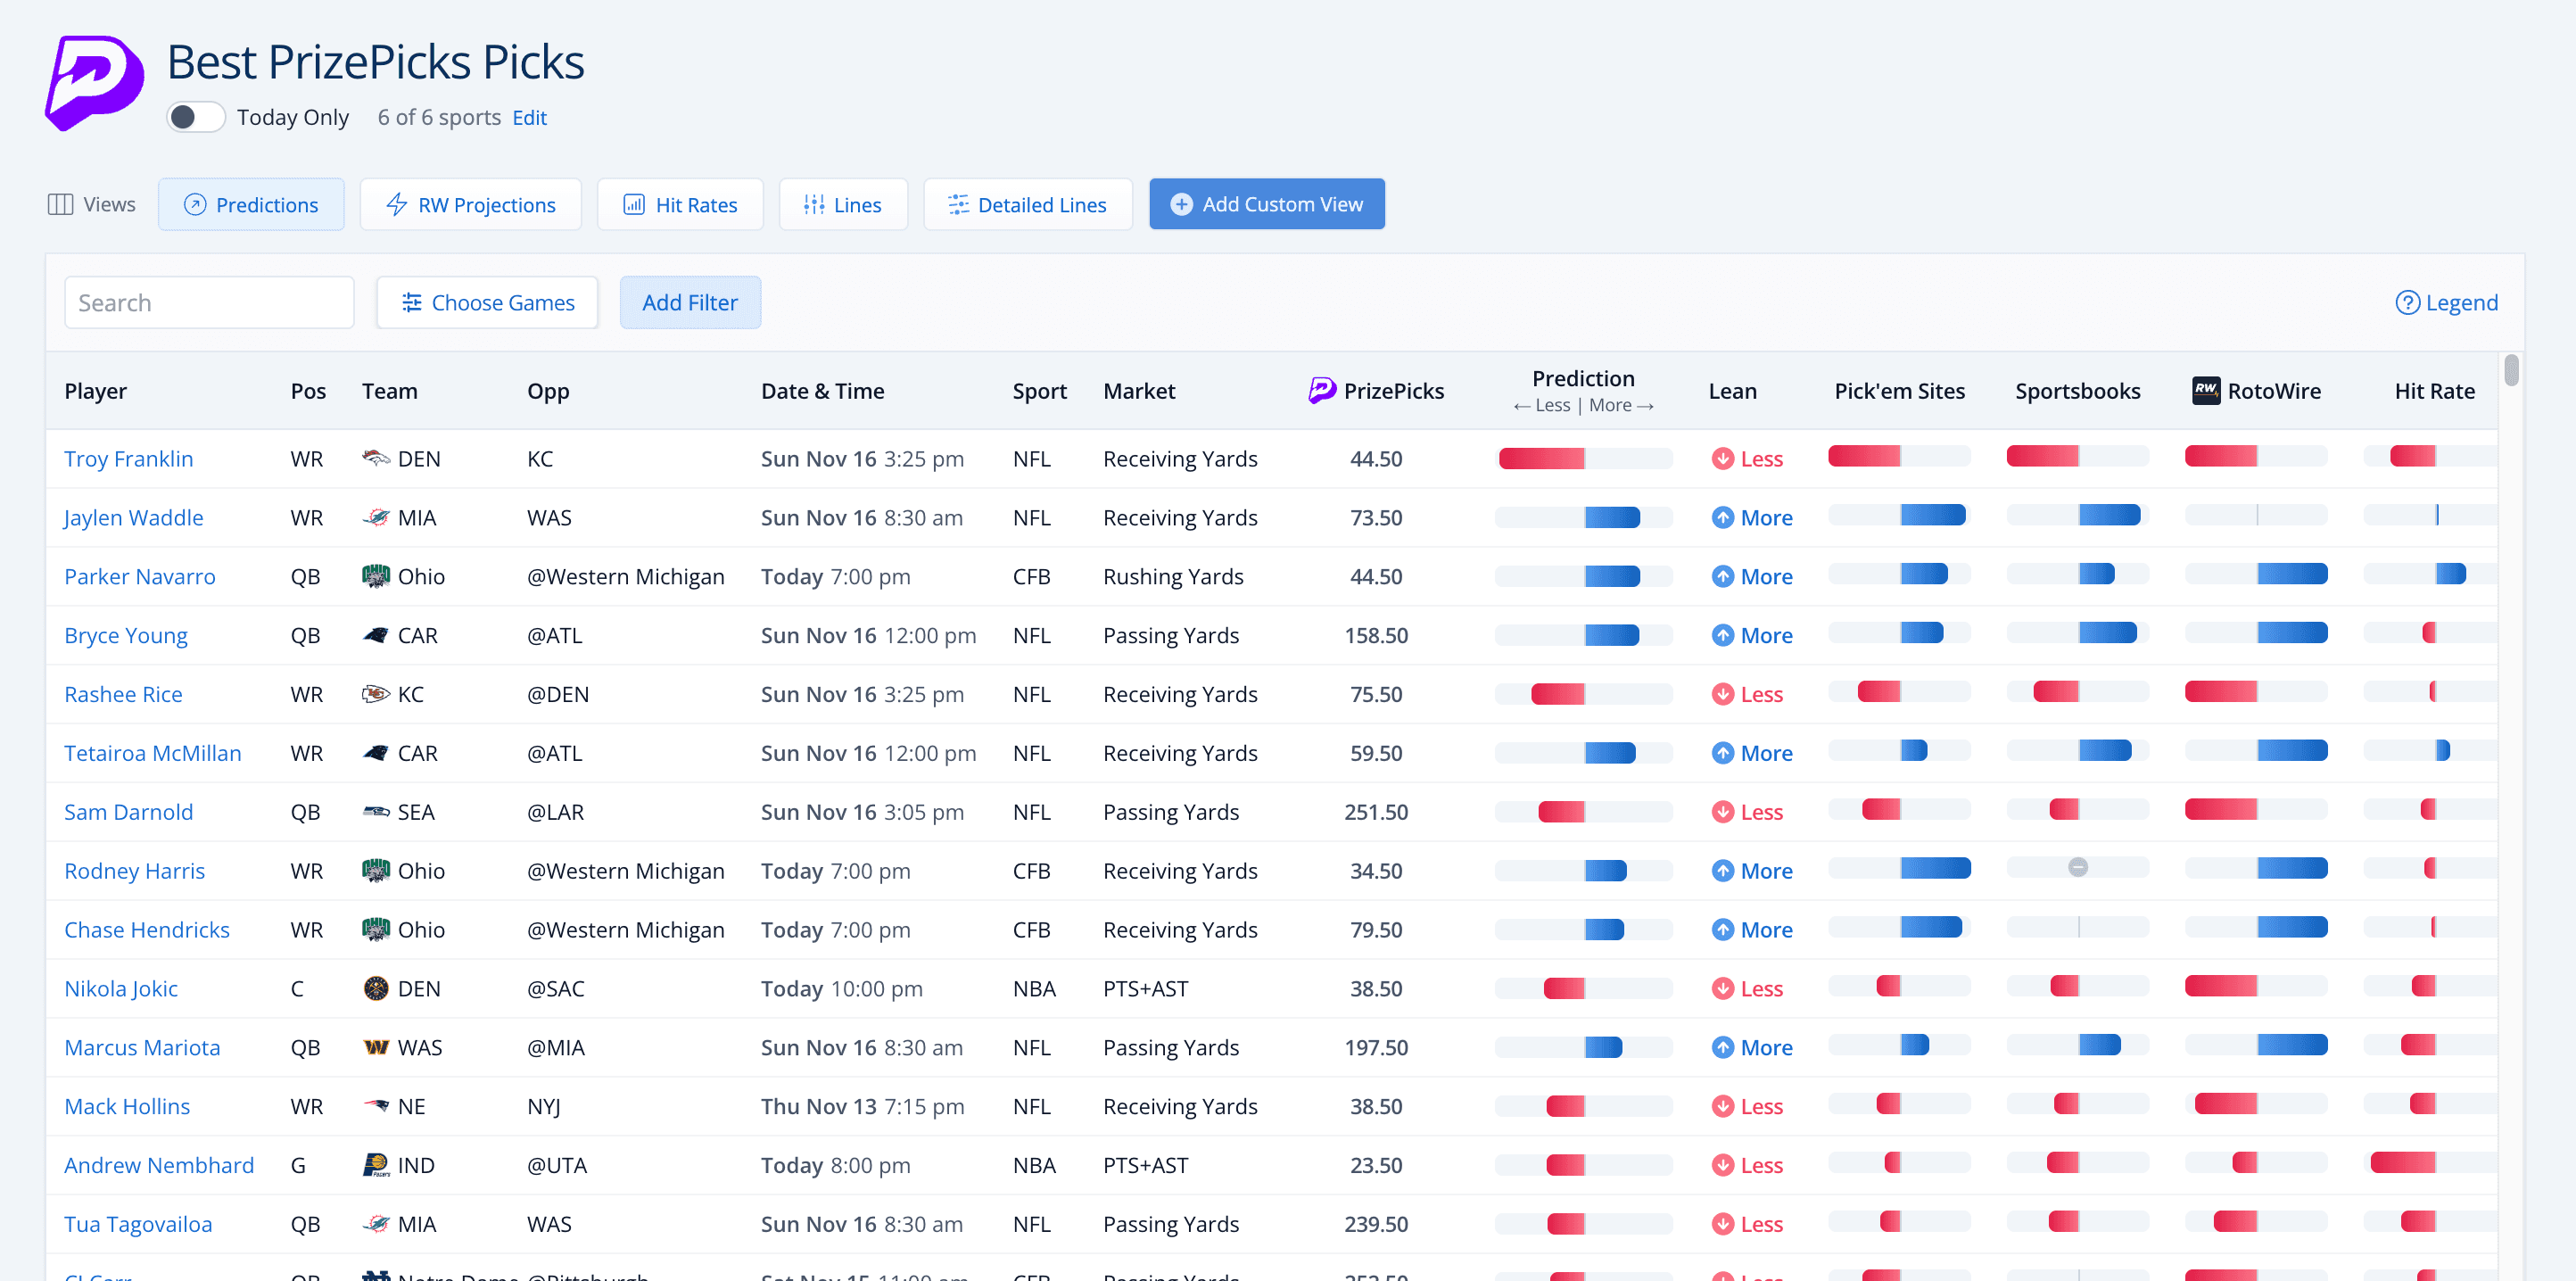Click the Dolphins logo in Jaylen Waddle's row

378,517
